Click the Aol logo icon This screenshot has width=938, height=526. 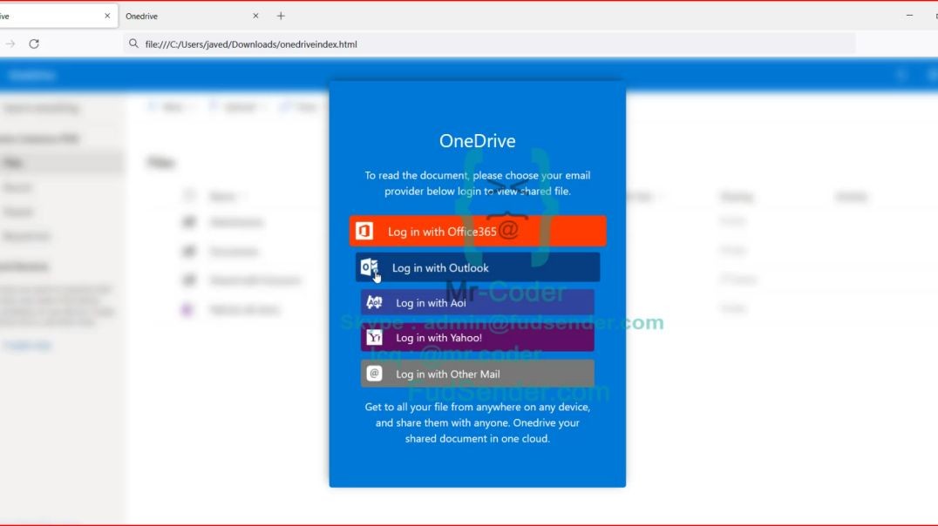tap(375, 302)
